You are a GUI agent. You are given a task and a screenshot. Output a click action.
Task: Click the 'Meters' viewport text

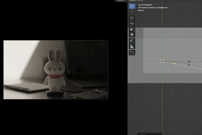pos(141,10)
